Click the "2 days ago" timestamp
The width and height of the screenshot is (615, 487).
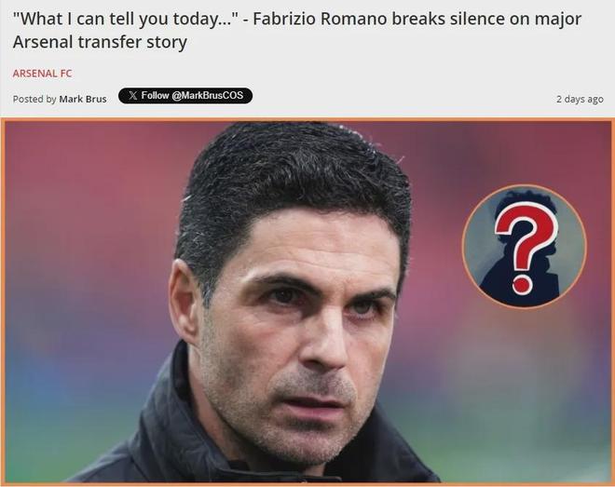[580, 99]
